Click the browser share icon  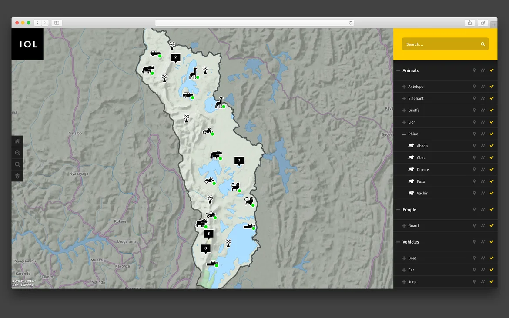469,23
